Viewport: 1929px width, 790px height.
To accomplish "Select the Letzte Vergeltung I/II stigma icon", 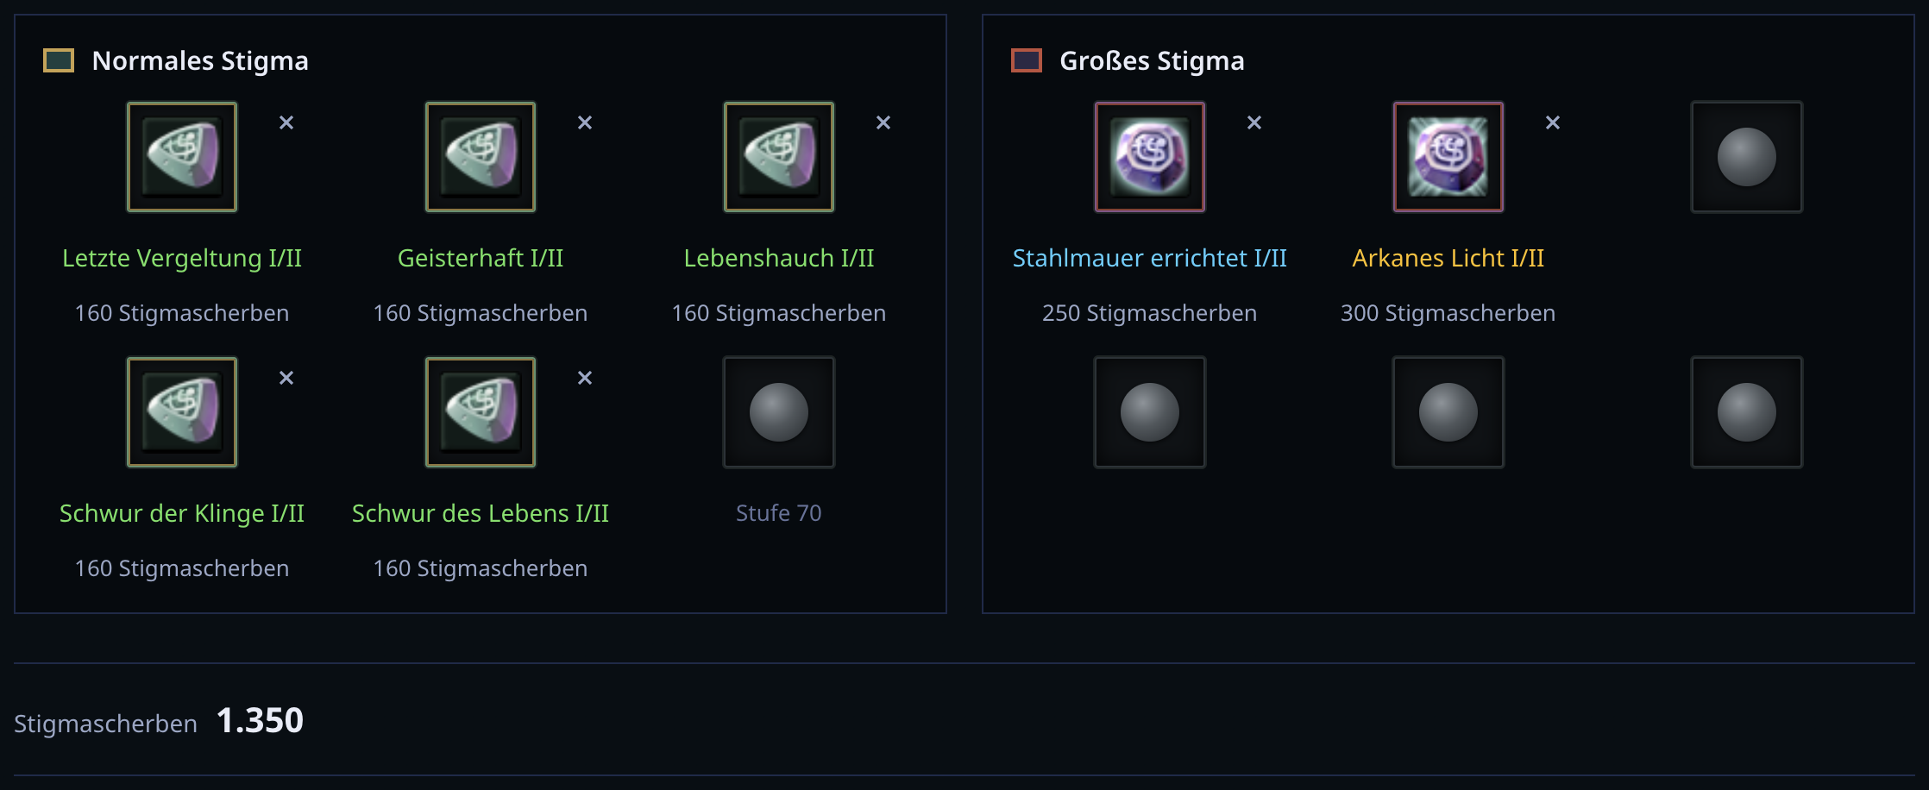I will coord(182,157).
